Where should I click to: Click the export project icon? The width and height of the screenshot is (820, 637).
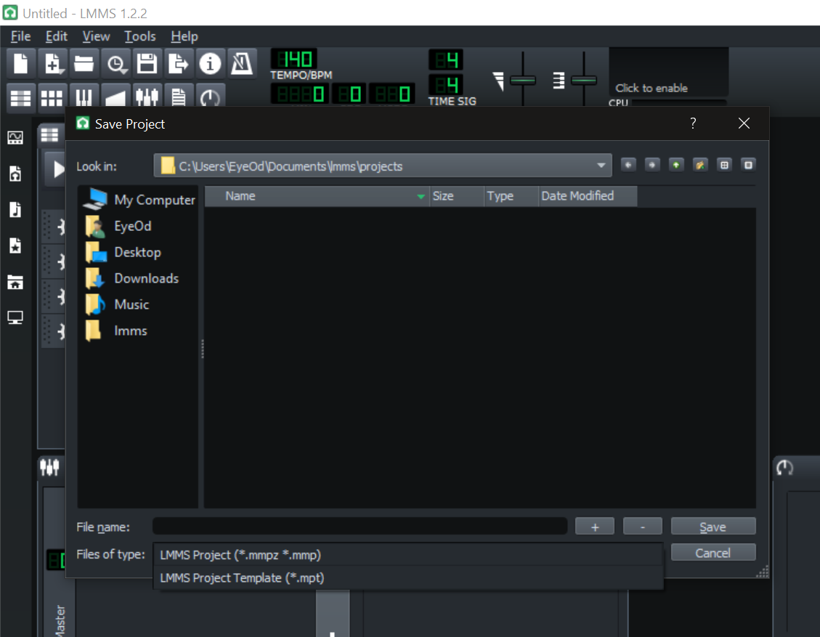tap(179, 64)
